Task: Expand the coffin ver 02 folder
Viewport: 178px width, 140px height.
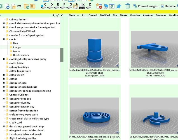Action: pyautogui.click(x=4, y=75)
